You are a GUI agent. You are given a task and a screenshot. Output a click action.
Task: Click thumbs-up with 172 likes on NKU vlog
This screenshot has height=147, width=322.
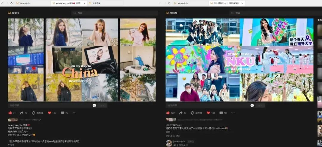(168, 113)
